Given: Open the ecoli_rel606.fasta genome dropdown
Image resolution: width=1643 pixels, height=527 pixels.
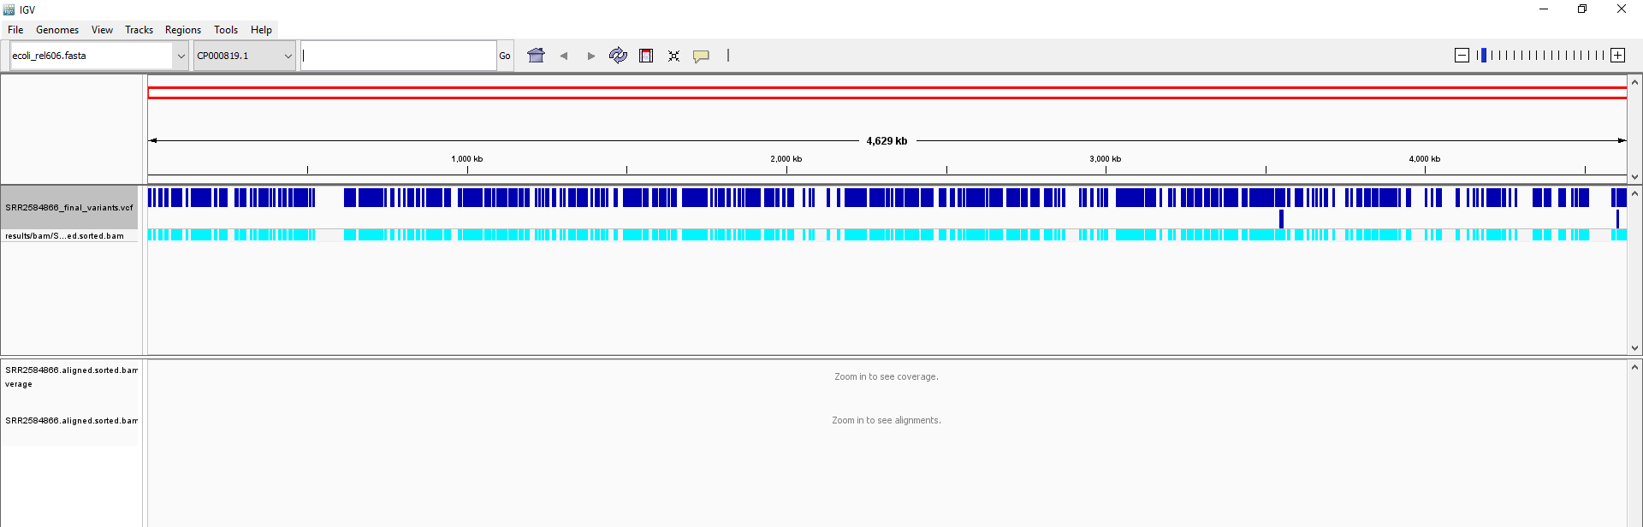Looking at the screenshot, I should click(98, 56).
